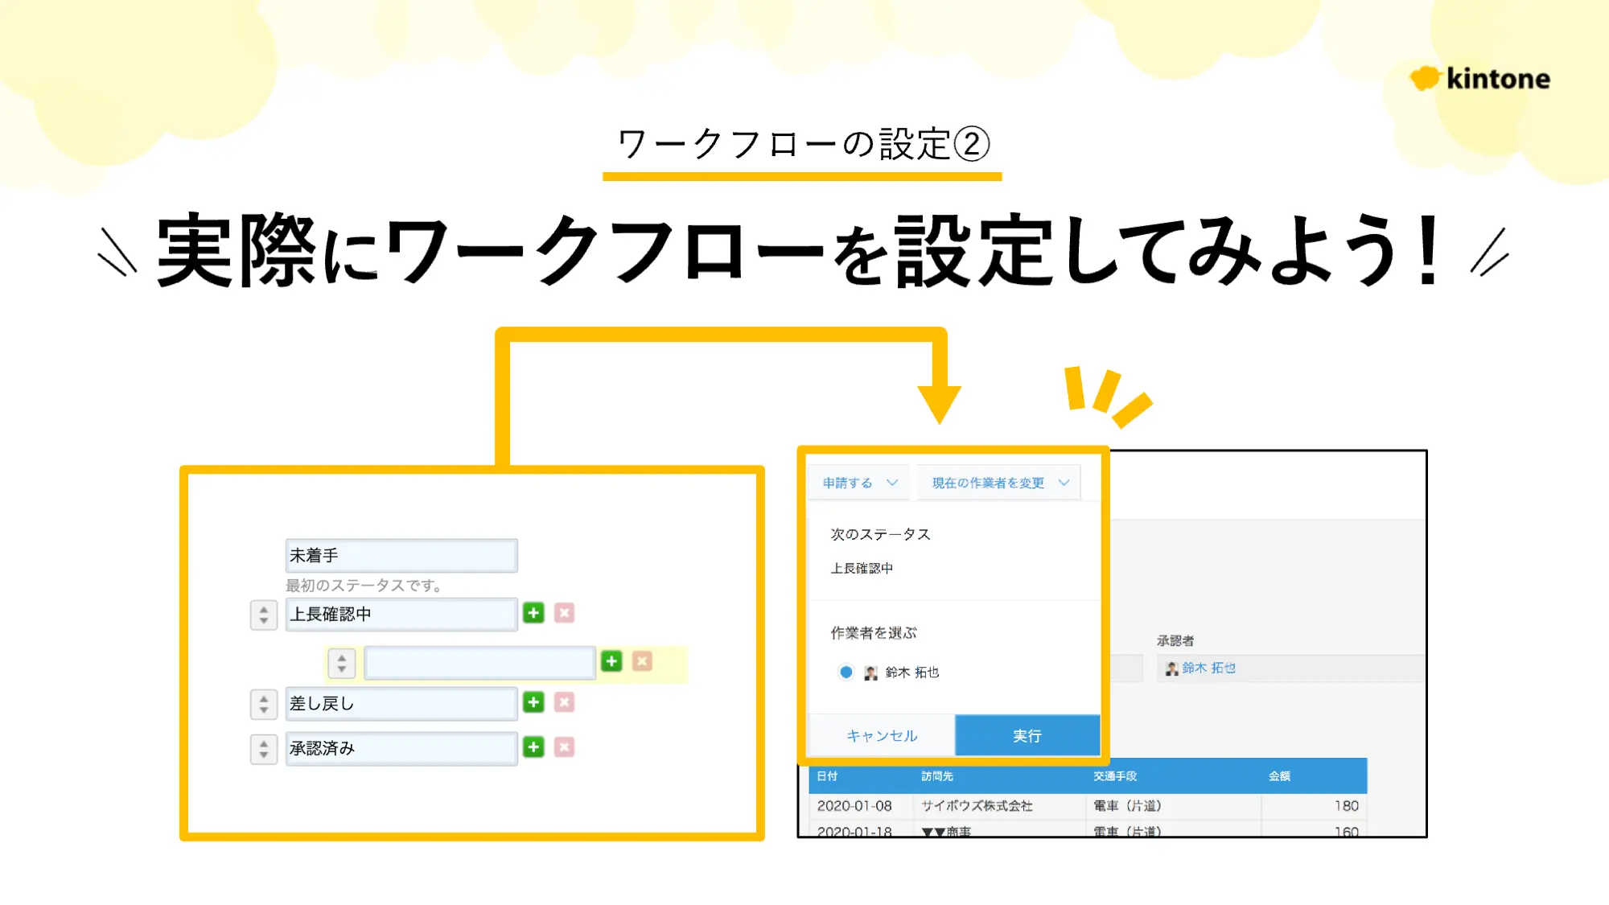Open the 申請する dropdown
The image size is (1609, 905).
pos(859,483)
